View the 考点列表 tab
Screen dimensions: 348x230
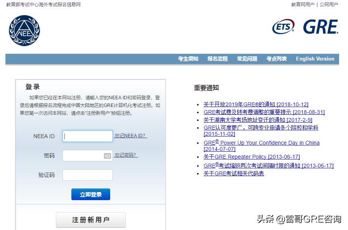pos(276,59)
